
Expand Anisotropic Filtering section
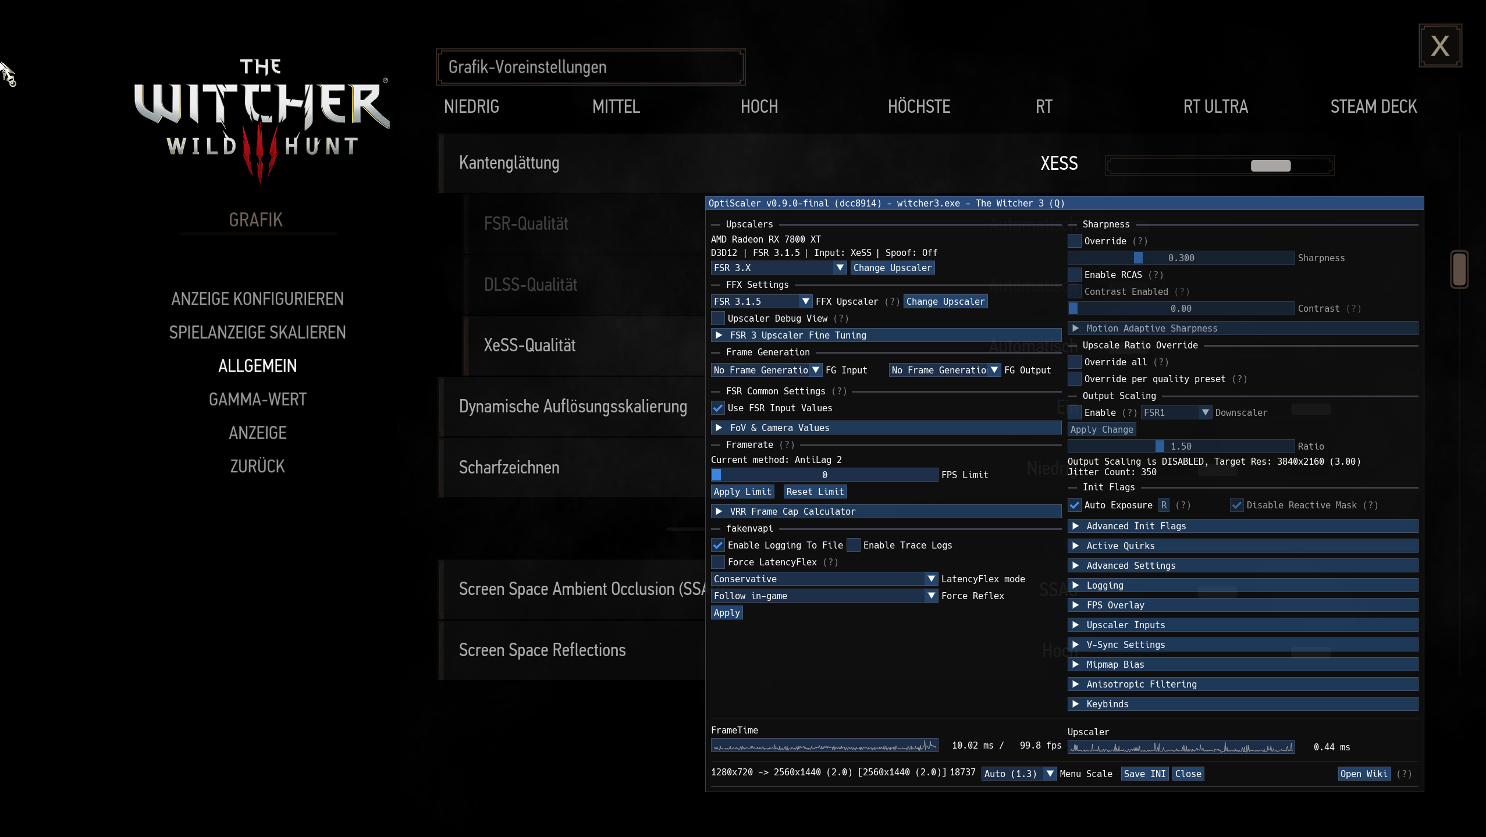coord(1243,684)
